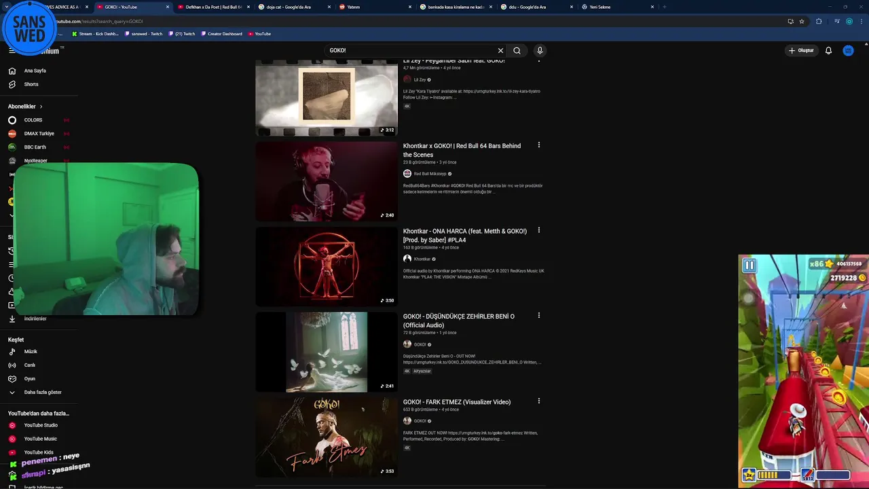Viewport: 869px width, 489px height.
Task: Open Khontkar x GOKO! Red Bull 64 Bars title
Action: click(462, 150)
